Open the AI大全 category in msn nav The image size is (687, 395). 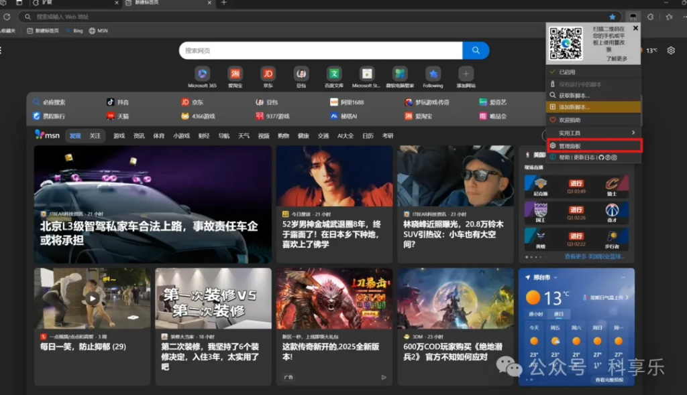pos(346,136)
